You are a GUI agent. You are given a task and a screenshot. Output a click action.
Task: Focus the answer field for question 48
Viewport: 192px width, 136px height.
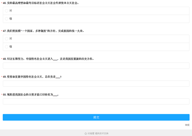[96, 66]
